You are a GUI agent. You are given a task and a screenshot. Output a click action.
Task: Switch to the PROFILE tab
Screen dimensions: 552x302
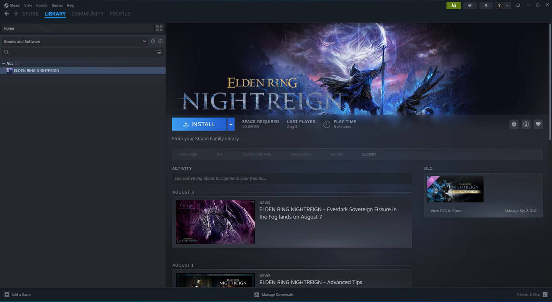coord(120,14)
